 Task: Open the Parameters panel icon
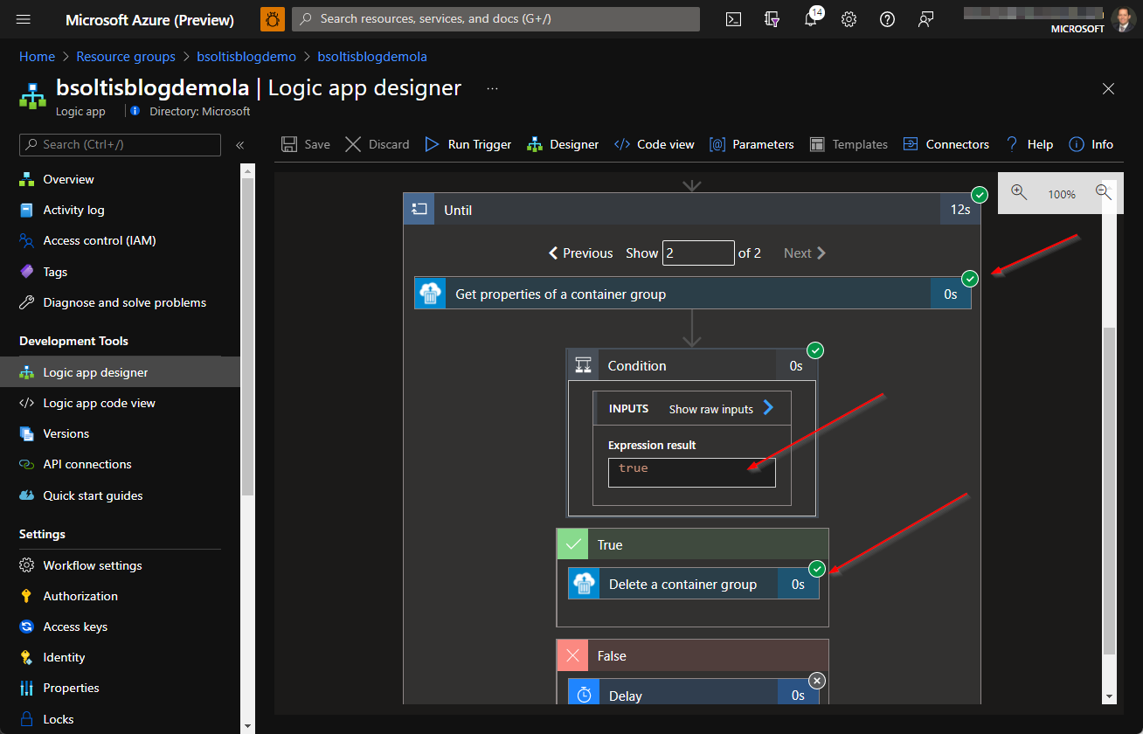tap(717, 144)
